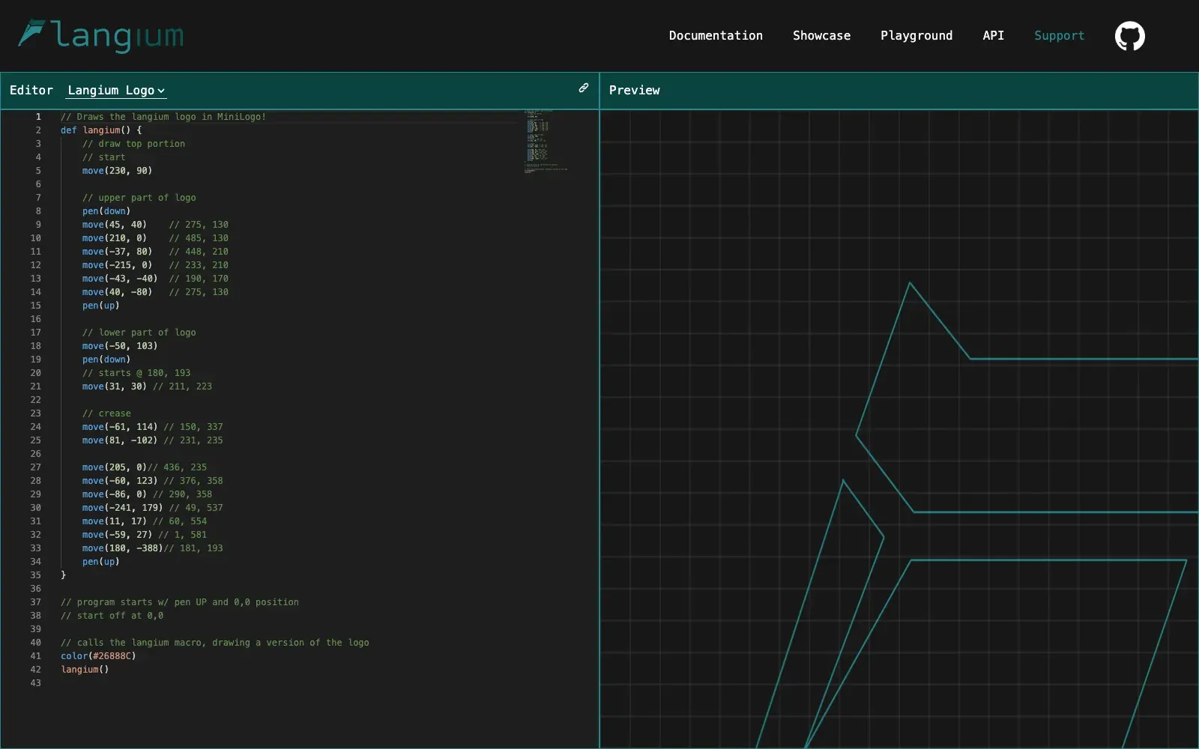
Task: Open the Langium Logo example dropdown
Action: 116,91
